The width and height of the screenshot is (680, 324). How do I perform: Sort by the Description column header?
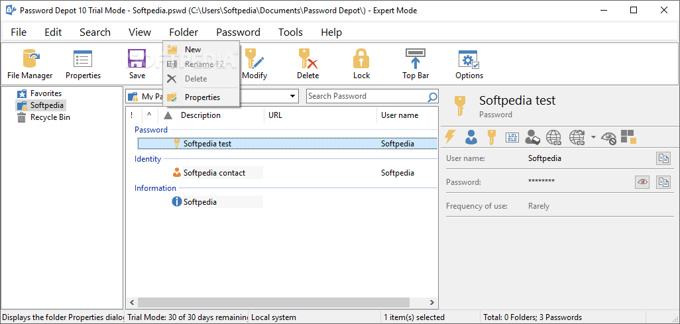pos(201,115)
